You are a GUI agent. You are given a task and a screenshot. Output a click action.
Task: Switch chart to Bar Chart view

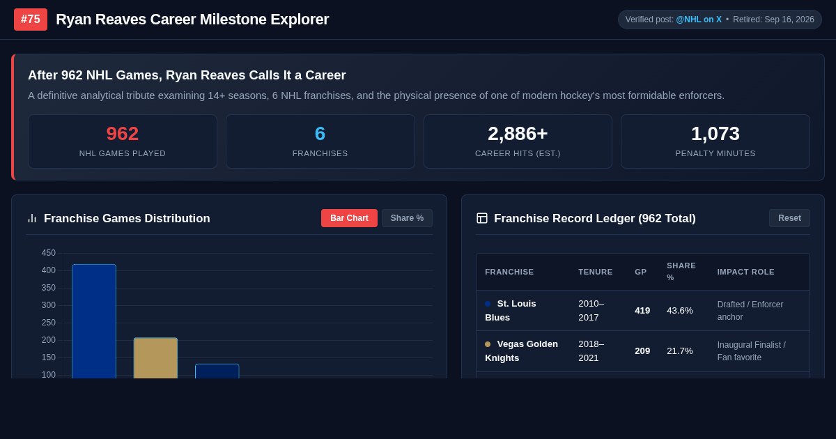point(349,218)
